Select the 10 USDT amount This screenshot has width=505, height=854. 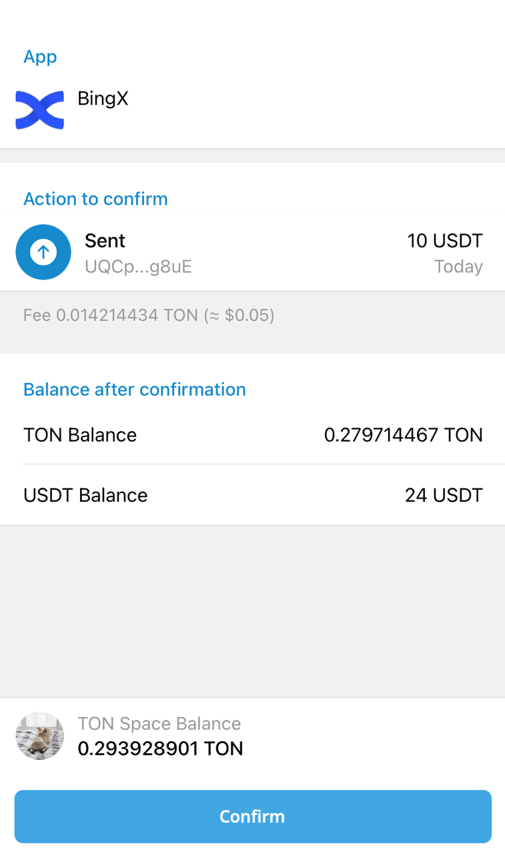click(x=445, y=241)
